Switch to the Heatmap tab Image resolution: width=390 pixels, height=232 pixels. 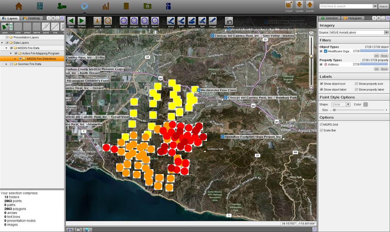tap(32, 18)
